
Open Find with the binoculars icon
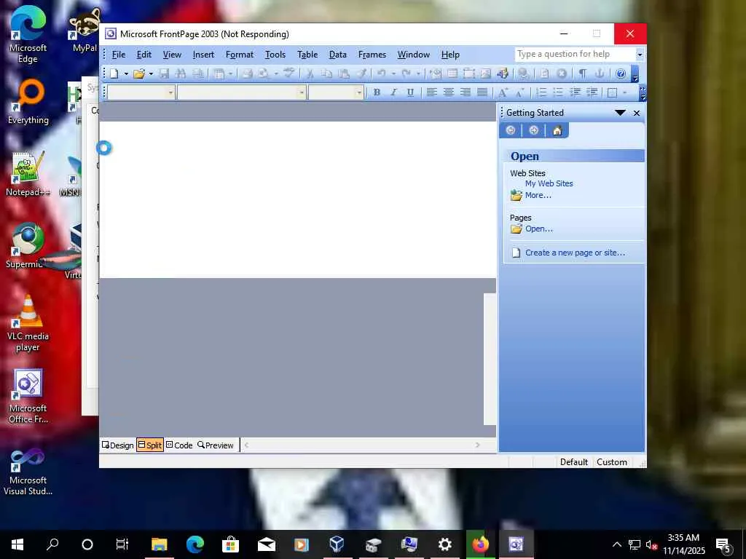(181, 74)
